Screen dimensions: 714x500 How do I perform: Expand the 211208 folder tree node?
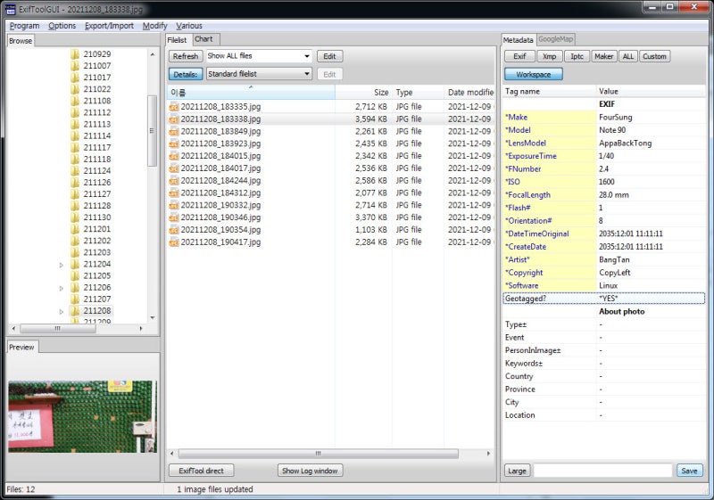point(61,311)
